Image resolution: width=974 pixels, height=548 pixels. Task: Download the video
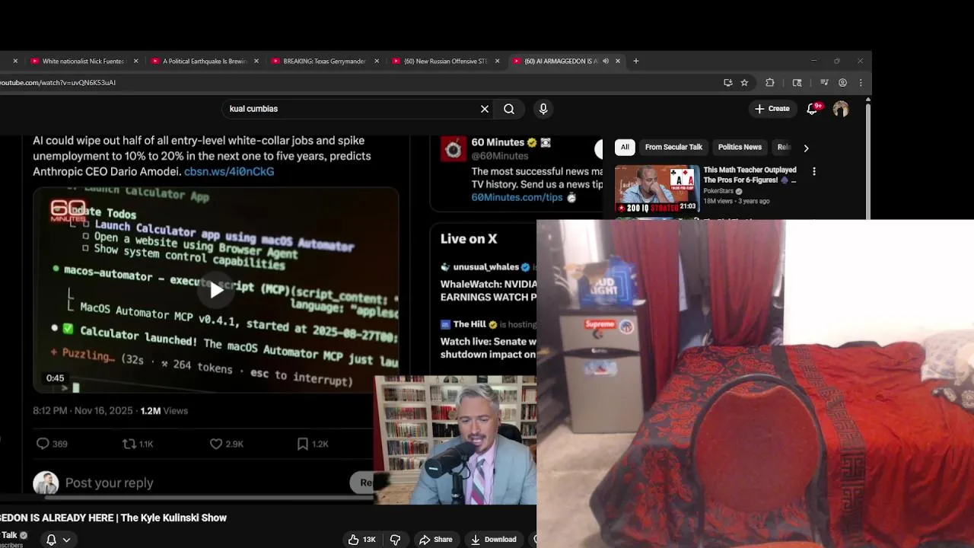pyautogui.click(x=493, y=539)
